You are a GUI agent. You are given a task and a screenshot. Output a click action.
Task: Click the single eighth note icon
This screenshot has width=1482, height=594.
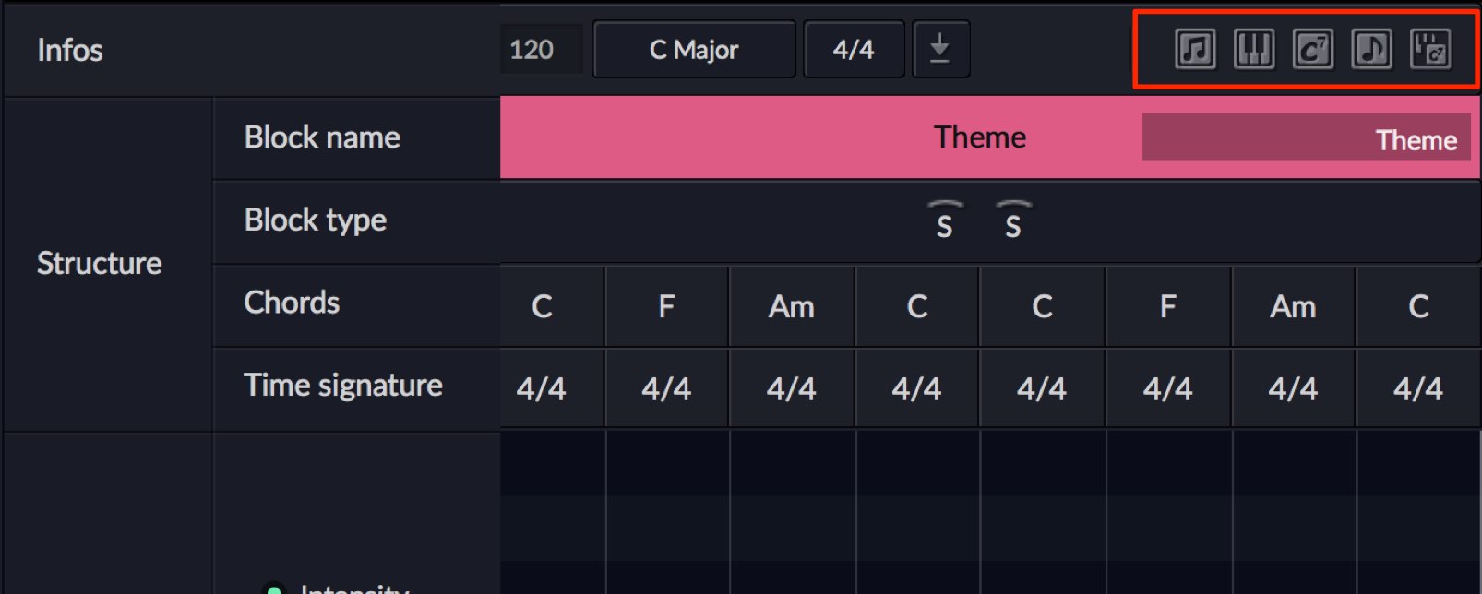pos(1371,50)
